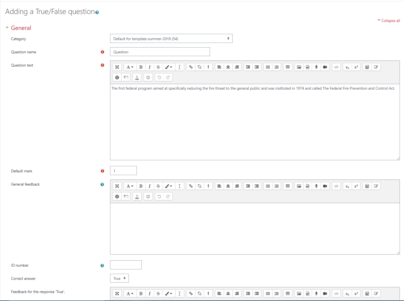Open font color brush menu in Question text editor
Screen dimensions: 404x301
click(169, 67)
